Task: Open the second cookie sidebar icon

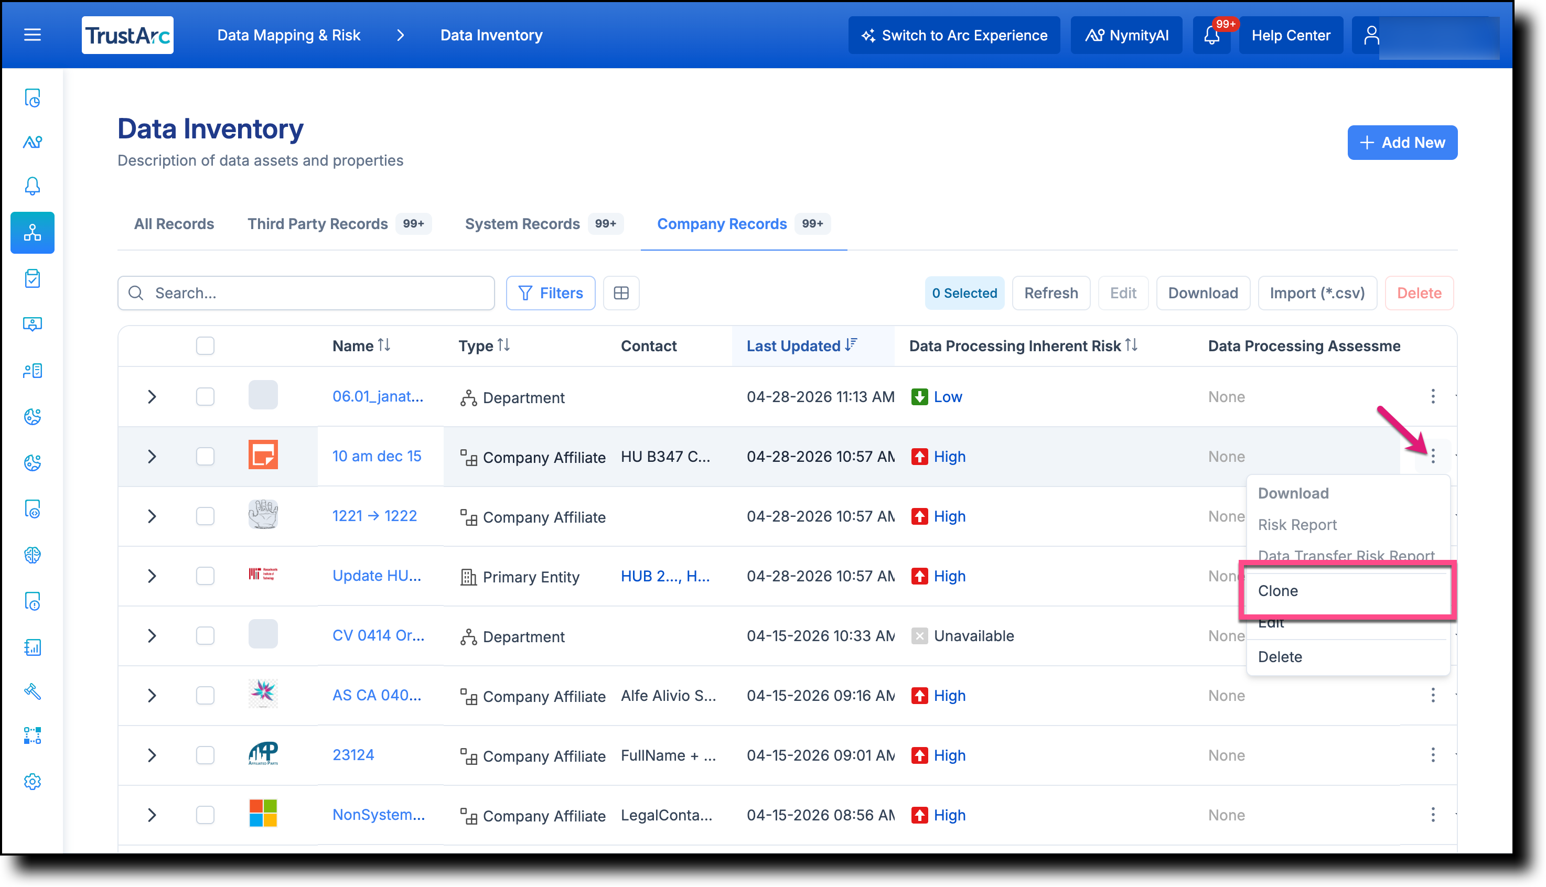Action: [33, 463]
